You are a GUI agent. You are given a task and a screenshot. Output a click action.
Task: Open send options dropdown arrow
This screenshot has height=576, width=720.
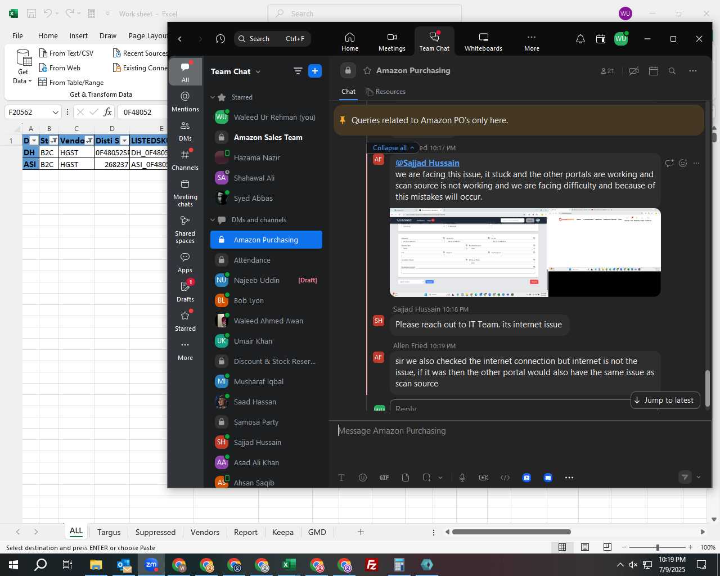click(x=699, y=477)
